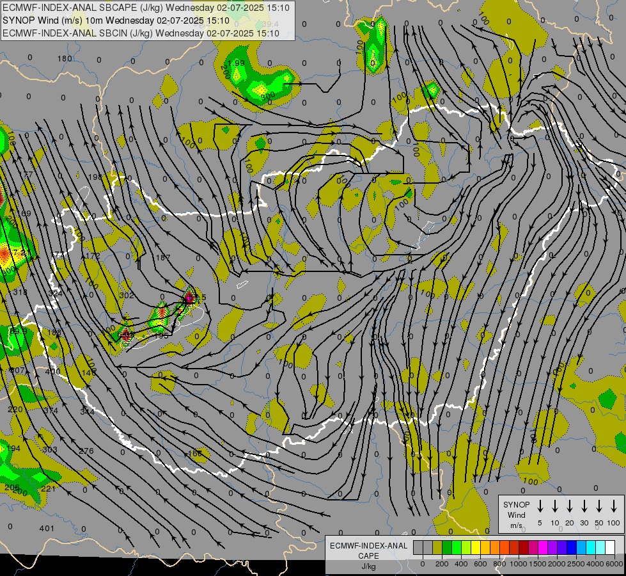Select the yellow swatch in CAPE legend
Image resolution: width=626 pixels, height=576 pixels.
point(476,548)
